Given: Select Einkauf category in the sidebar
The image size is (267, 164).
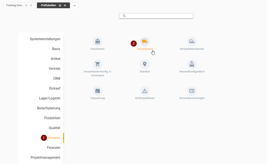Looking at the screenshot, I should (55, 88).
